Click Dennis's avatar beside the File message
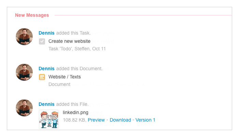The image size is (239, 137). click(24, 108)
